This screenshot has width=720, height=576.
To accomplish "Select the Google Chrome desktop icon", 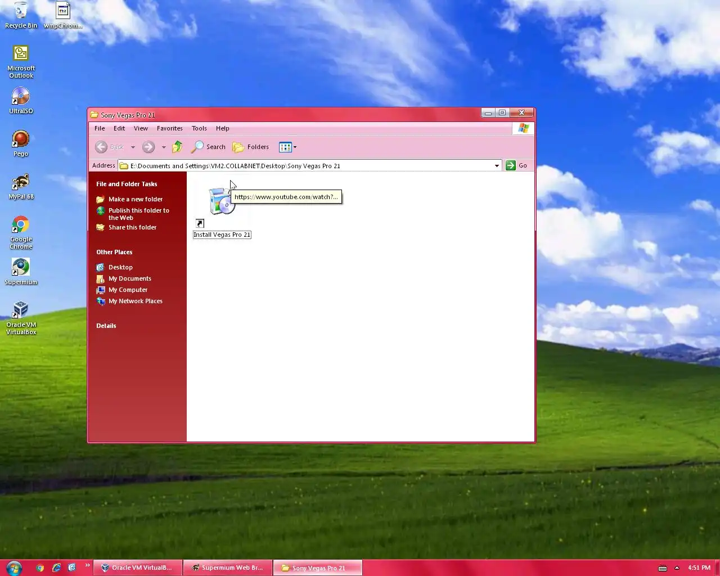I will (21, 232).
